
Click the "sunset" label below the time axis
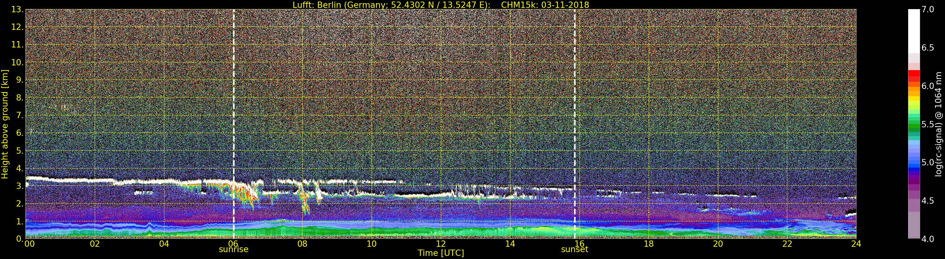(574, 250)
